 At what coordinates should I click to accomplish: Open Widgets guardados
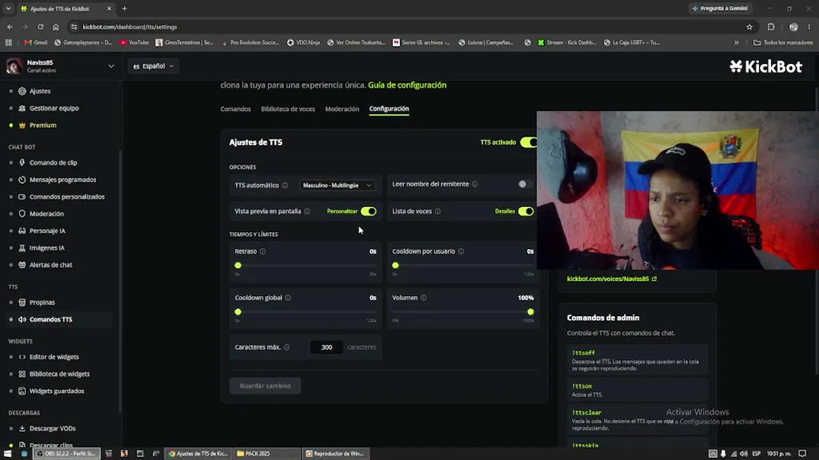(56, 391)
